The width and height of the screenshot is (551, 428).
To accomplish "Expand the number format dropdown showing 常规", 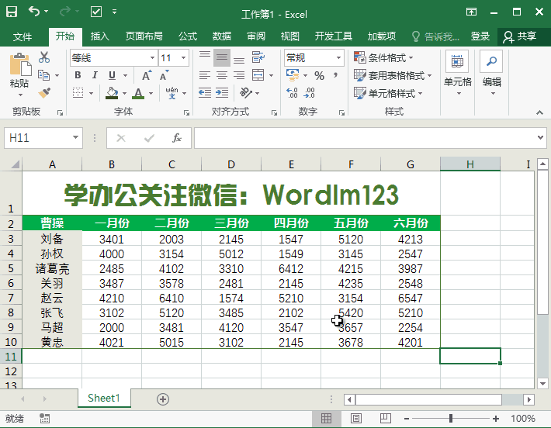I will [x=338, y=58].
